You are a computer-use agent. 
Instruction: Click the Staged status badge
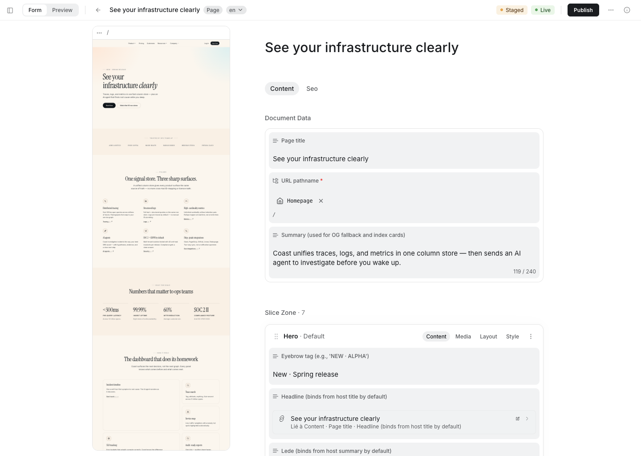512,10
